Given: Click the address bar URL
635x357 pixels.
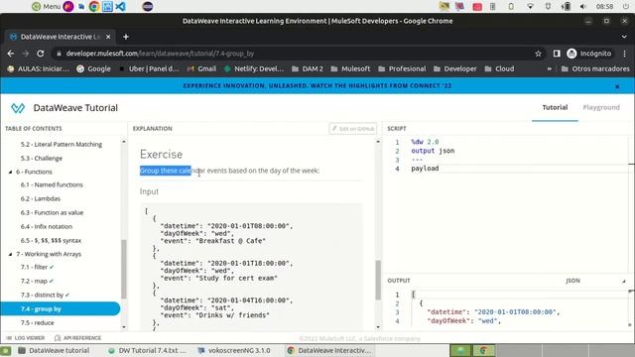Looking at the screenshot, I should pyautogui.click(x=160, y=54).
